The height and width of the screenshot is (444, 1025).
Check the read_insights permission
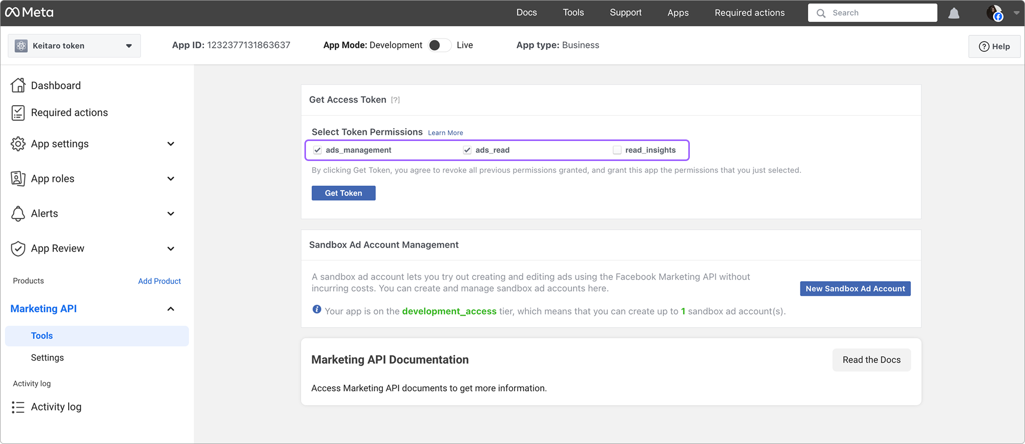pos(617,150)
